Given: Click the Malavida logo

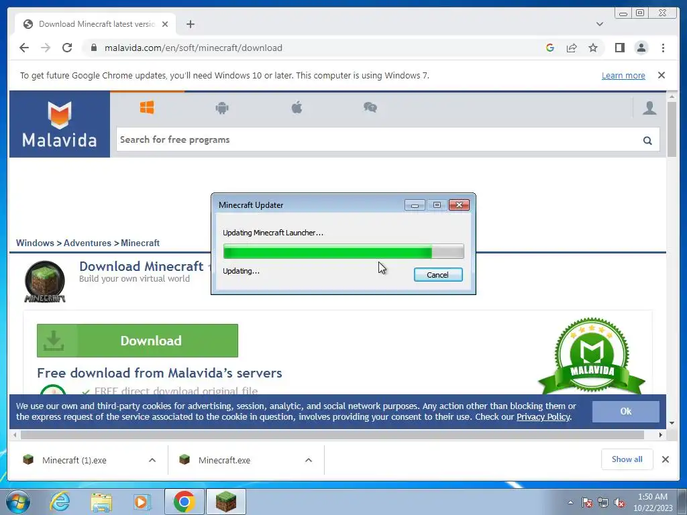Looking at the screenshot, I should pyautogui.click(x=60, y=124).
